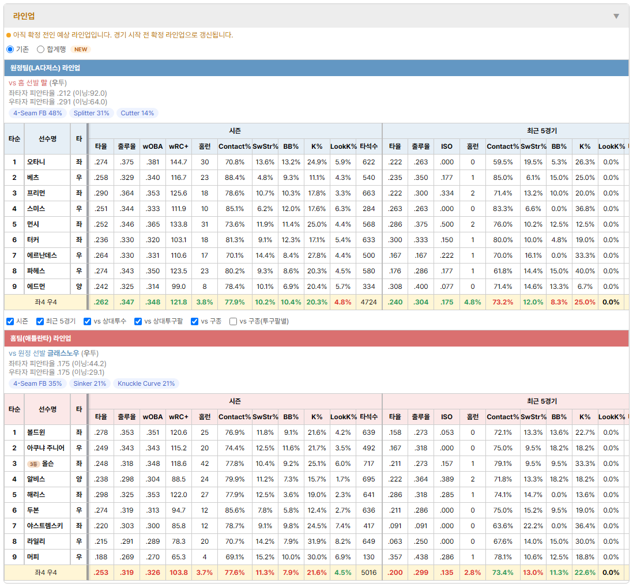Viewport: 633px width, 587px height.
Task: Disable the vs 상대투구팔 checkbox
Action: click(138, 321)
